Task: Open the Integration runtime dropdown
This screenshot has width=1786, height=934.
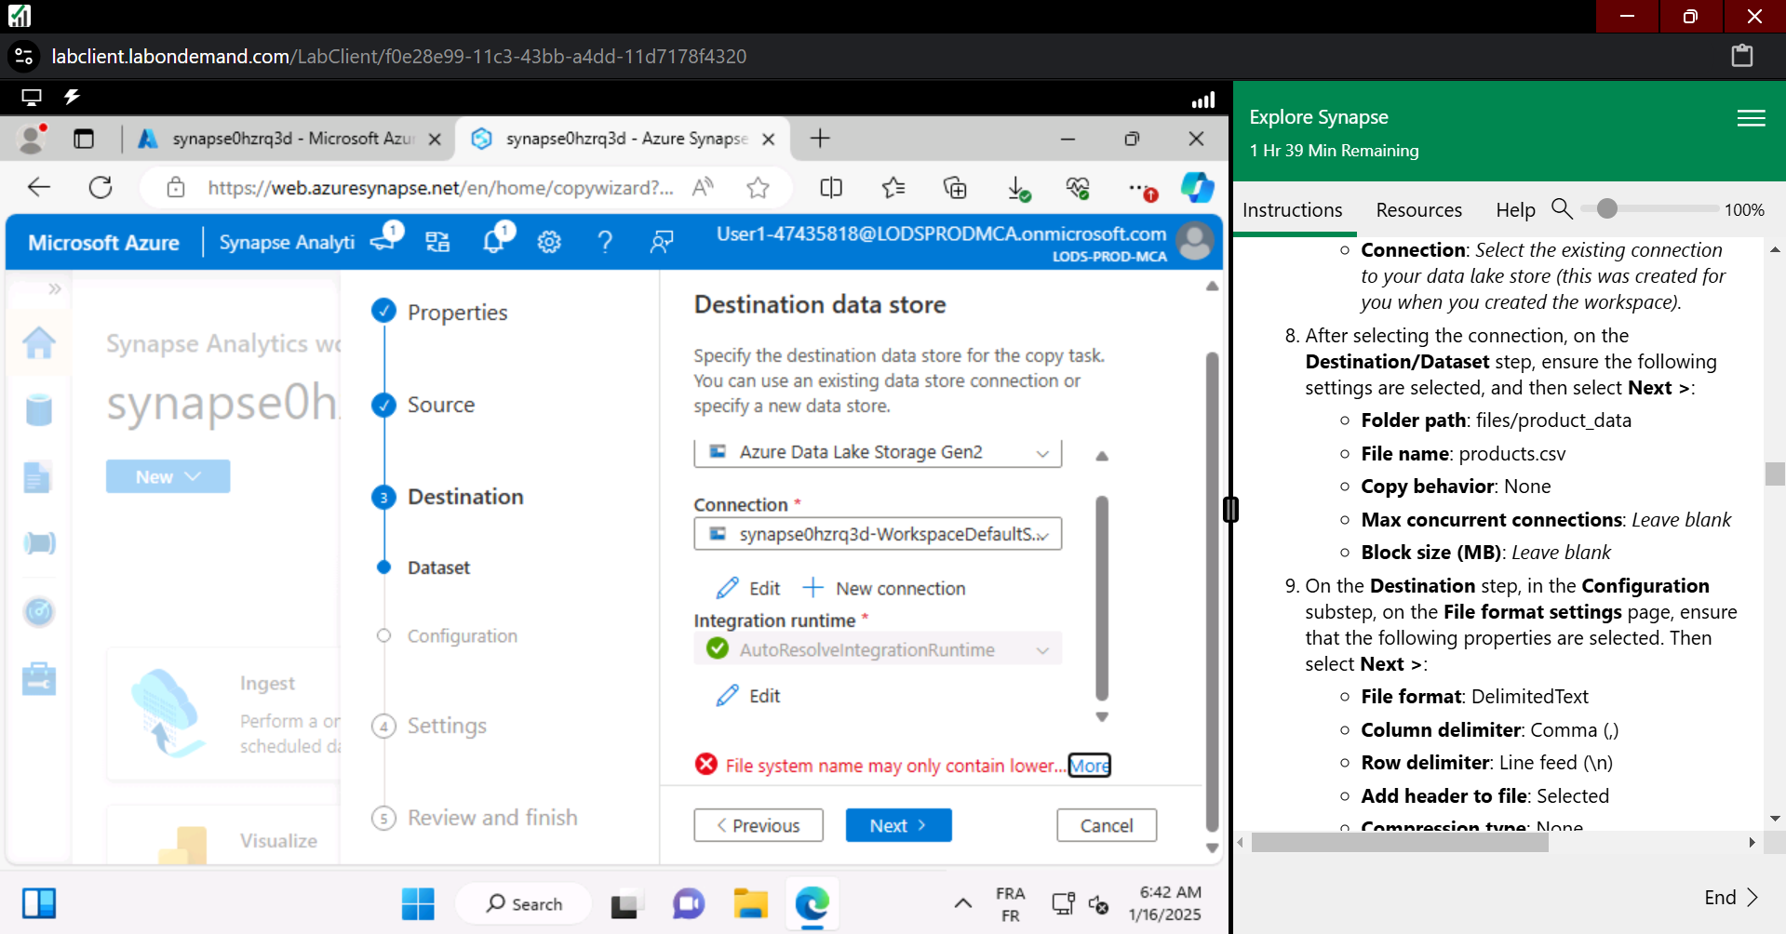Action: tap(878, 649)
